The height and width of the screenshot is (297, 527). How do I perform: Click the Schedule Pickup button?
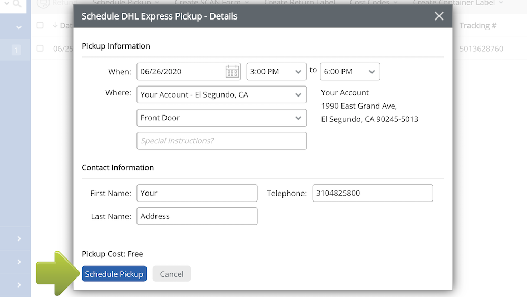pos(114,274)
